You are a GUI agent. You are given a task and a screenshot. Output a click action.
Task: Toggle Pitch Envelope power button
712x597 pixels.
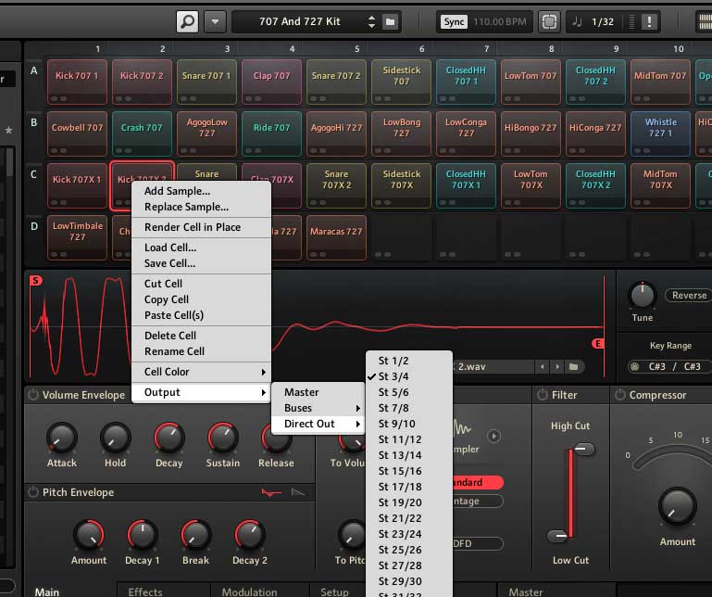(33, 492)
